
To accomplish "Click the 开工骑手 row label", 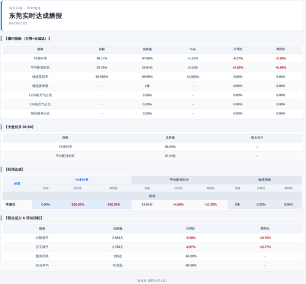I will coord(42,247).
